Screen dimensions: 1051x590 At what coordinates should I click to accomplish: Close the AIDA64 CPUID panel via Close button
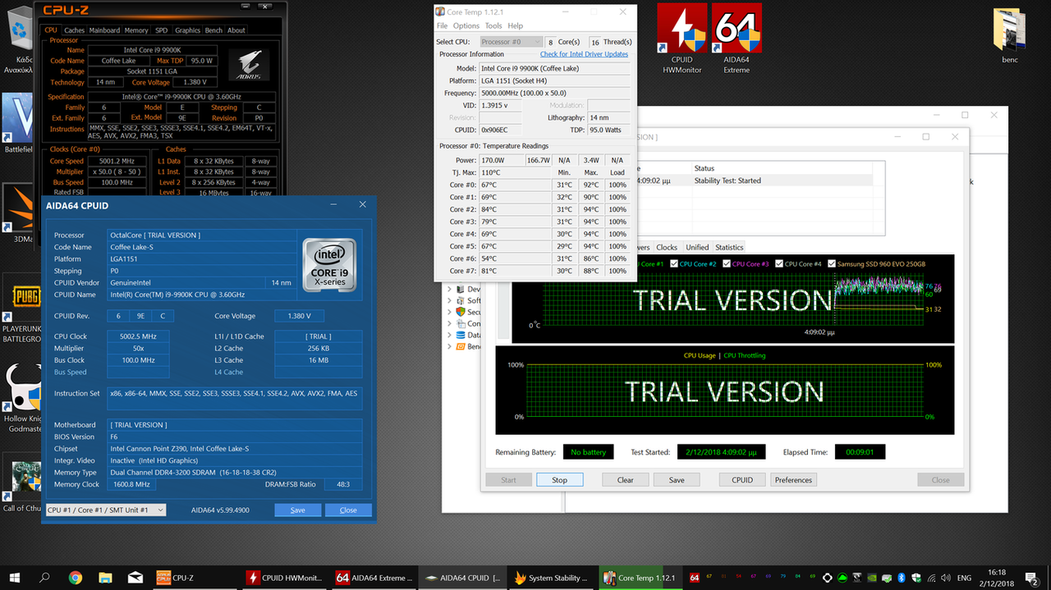tap(348, 510)
